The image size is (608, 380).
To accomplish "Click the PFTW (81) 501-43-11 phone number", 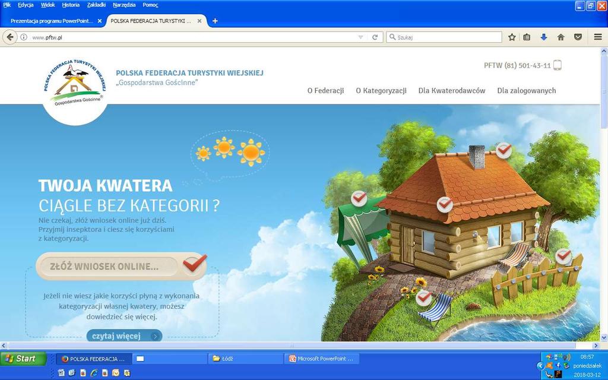I will pyautogui.click(x=517, y=65).
